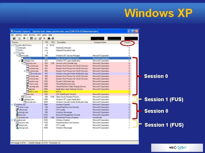Click vpcmap.exe process icon
The height and width of the screenshot is (153, 205).
(x=27, y=86)
